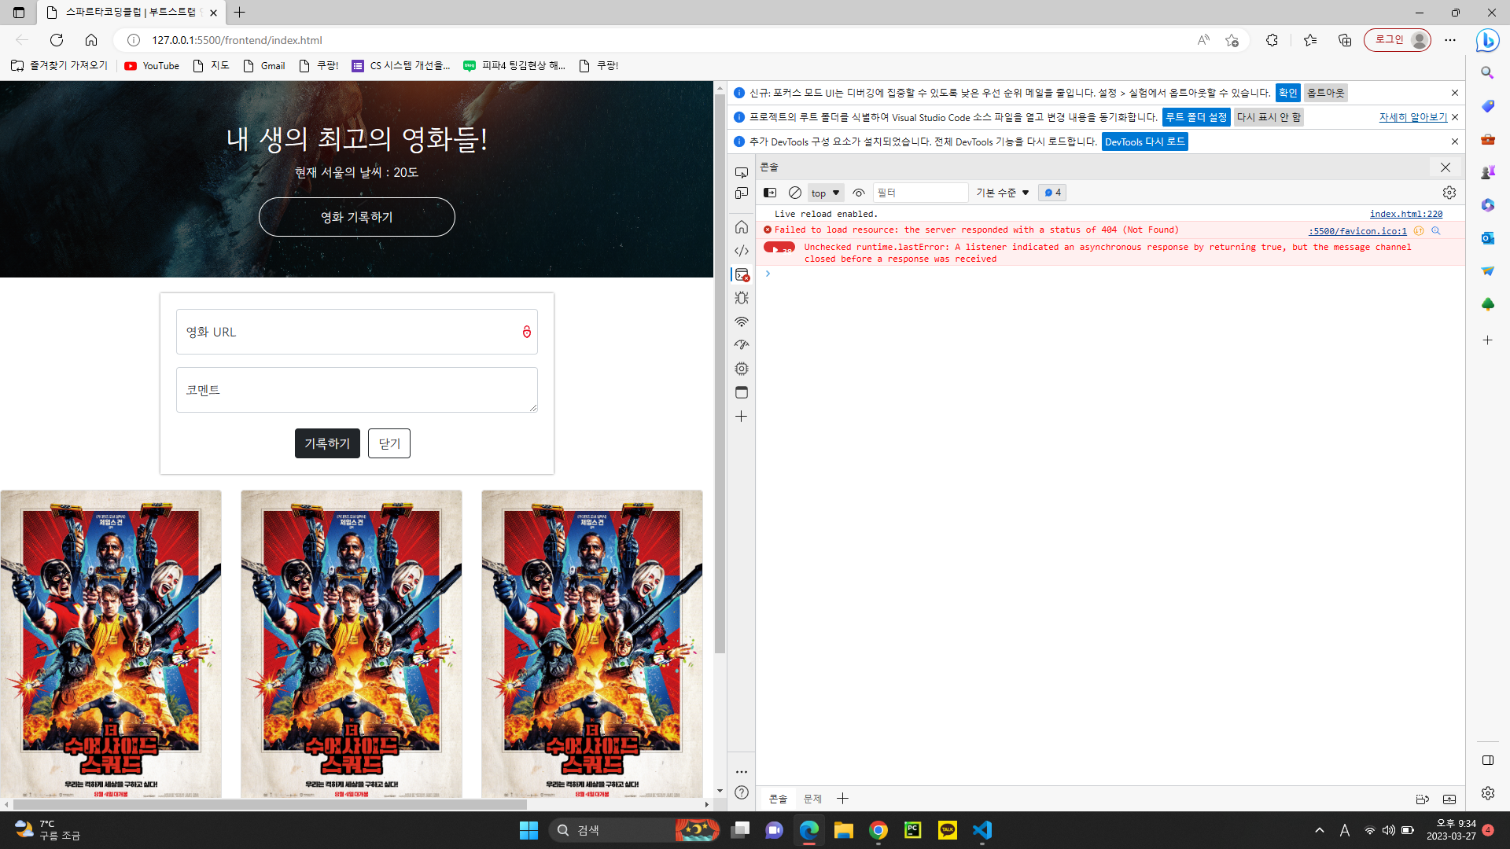Open console settings gear
1510x849 pixels.
coord(1449,193)
